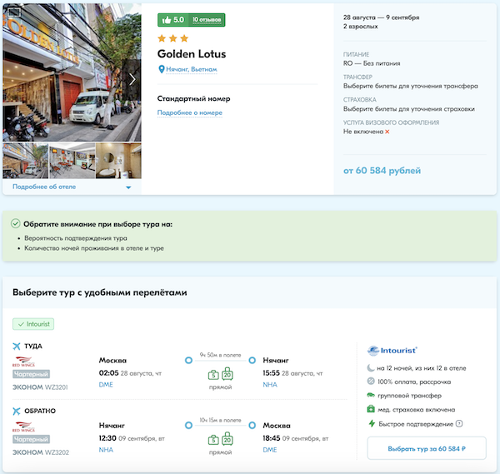Screen dimensions: 500x474
Task: Expand the Подробнее об отеле section
Action: coord(71,187)
